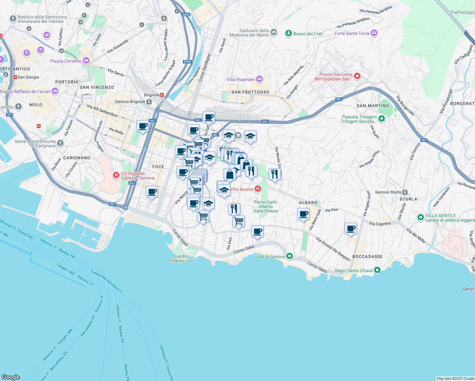Open the coffee marker beside Via Mario Galli
The image size is (475, 381).
[x=303, y=214]
